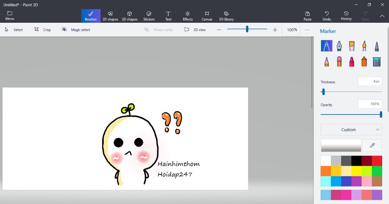Click the Thickness value input field
The height and width of the screenshot is (204, 389).
click(370, 81)
